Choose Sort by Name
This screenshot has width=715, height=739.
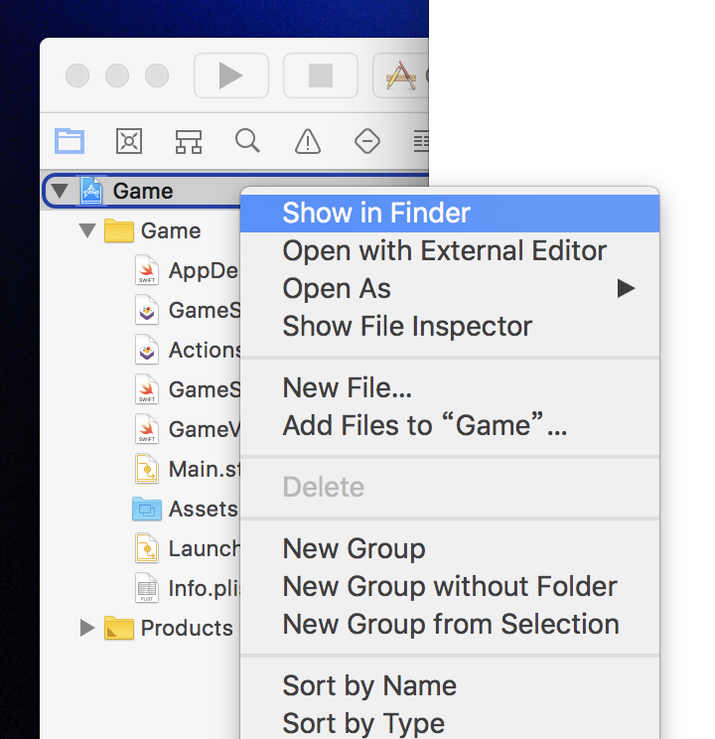(450, 685)
